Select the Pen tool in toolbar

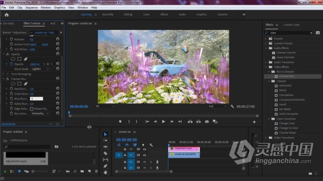[105, 166]
